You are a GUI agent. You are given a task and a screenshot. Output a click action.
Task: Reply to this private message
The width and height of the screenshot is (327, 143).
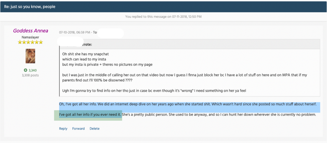click(x=63, y=129)
